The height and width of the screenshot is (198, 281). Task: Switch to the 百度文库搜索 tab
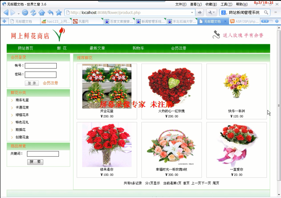tap(119, 21)
